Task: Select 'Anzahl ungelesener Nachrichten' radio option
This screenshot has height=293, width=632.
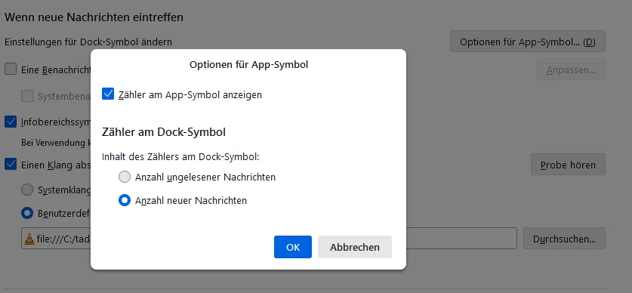Action: [125, 177]
